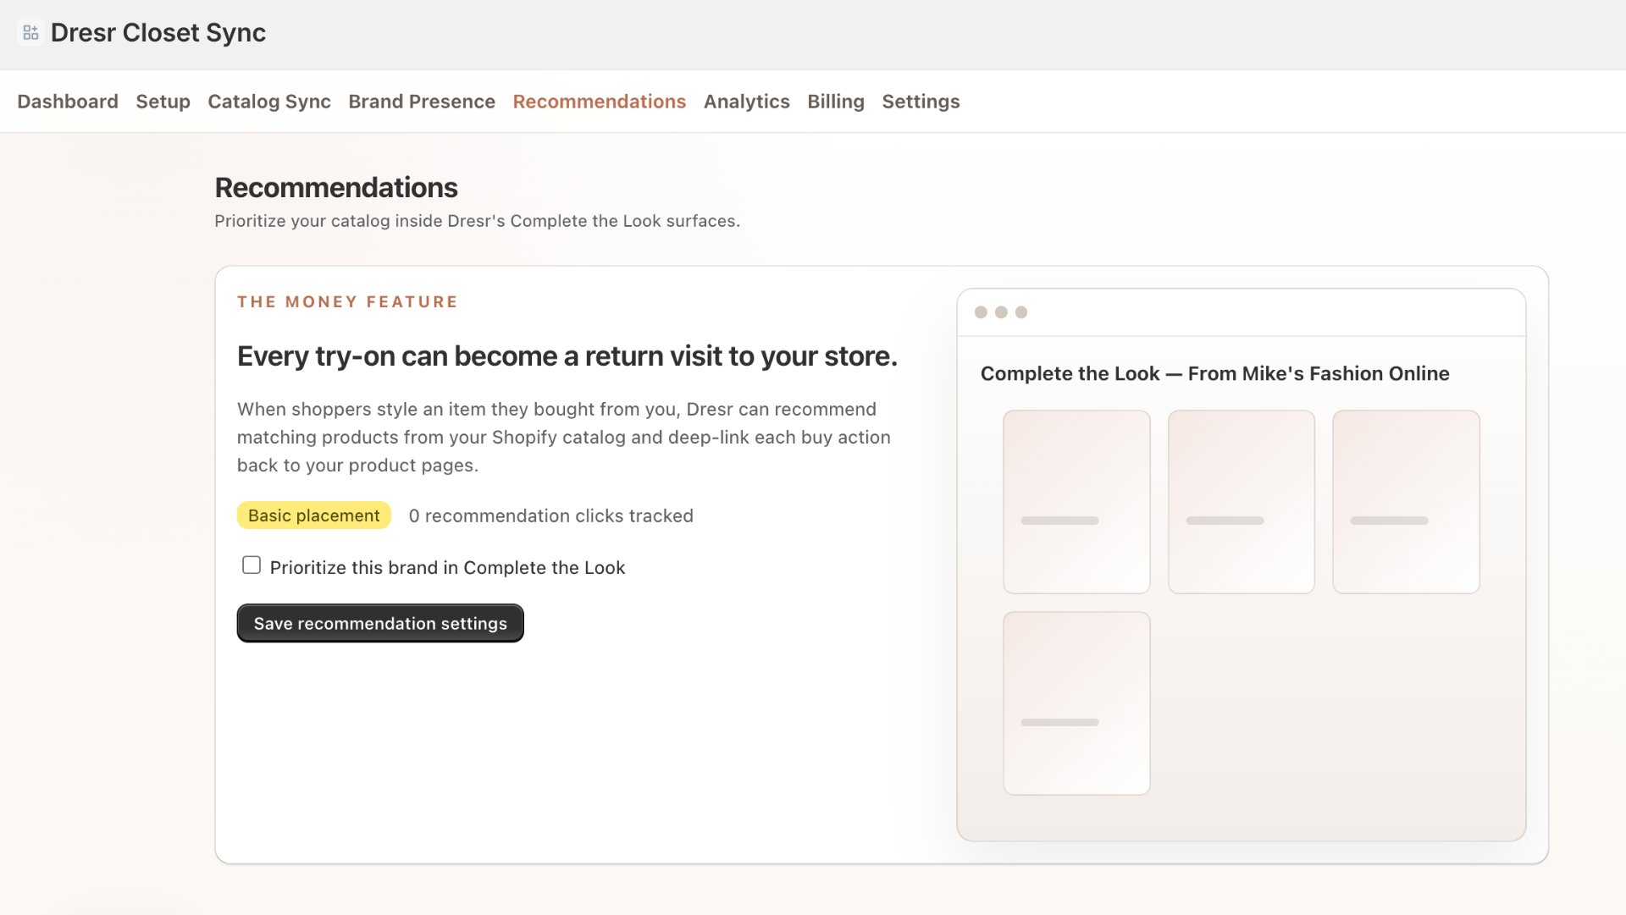Click the Basic placement badge
Image resolution: width=1626 pixels, height=915 pixels.
[314, 515]
